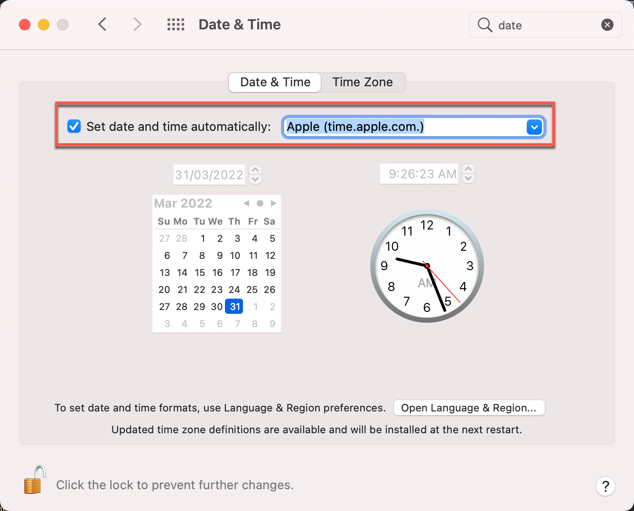The image size is (634, 511).
Task: Go forward with the right chevron
Action: pyautogui.click(x=137, y=24)
